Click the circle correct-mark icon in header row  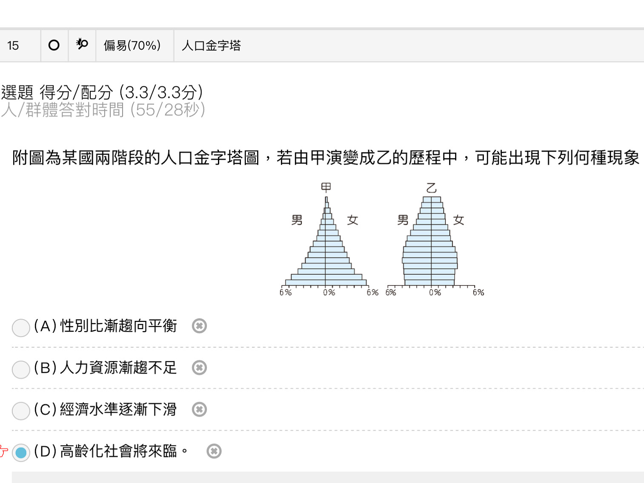coord(54,45)
